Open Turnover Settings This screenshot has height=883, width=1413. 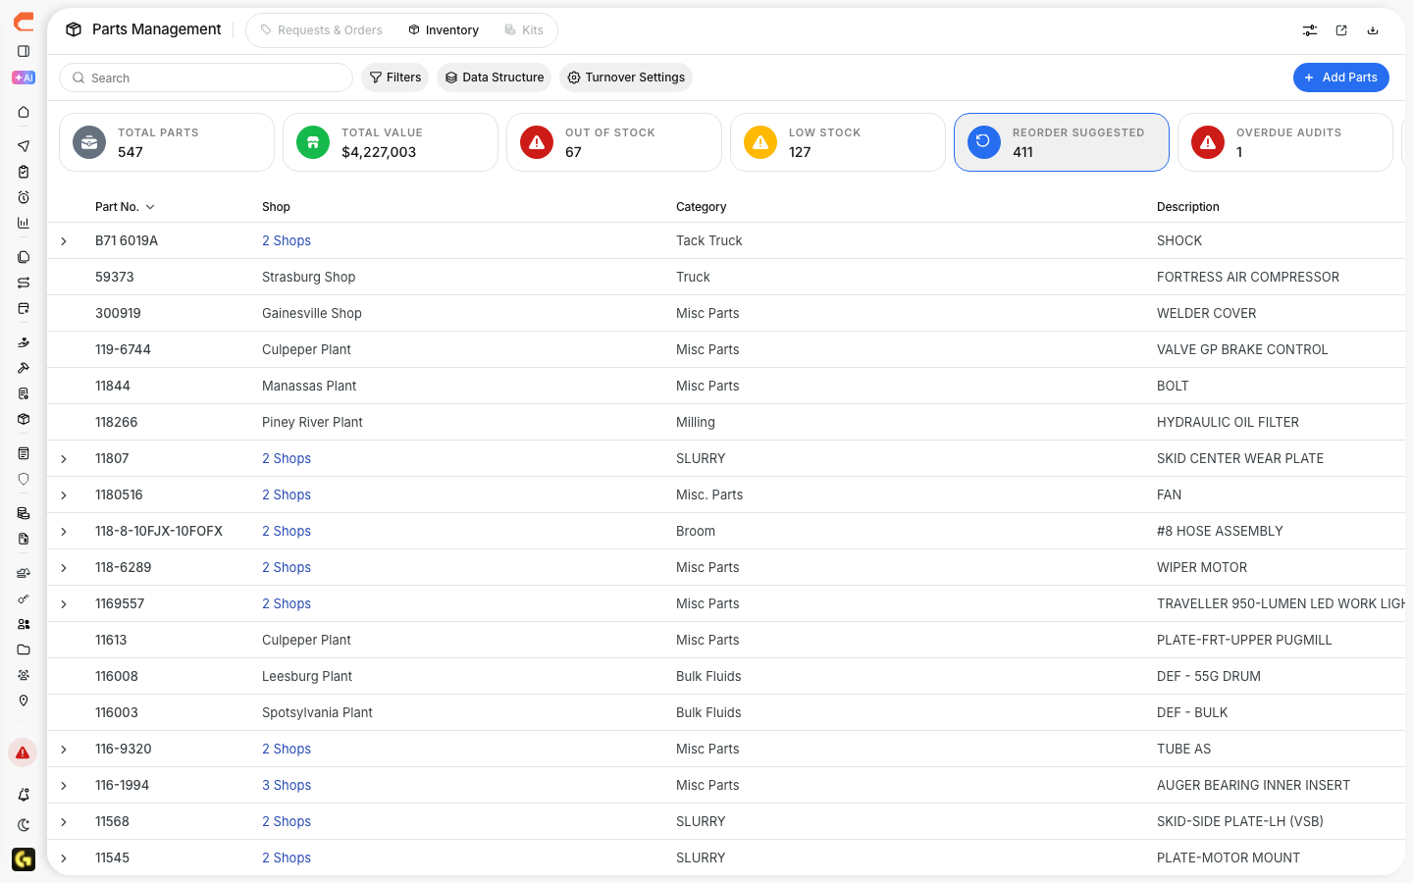[x=626, y=78]
